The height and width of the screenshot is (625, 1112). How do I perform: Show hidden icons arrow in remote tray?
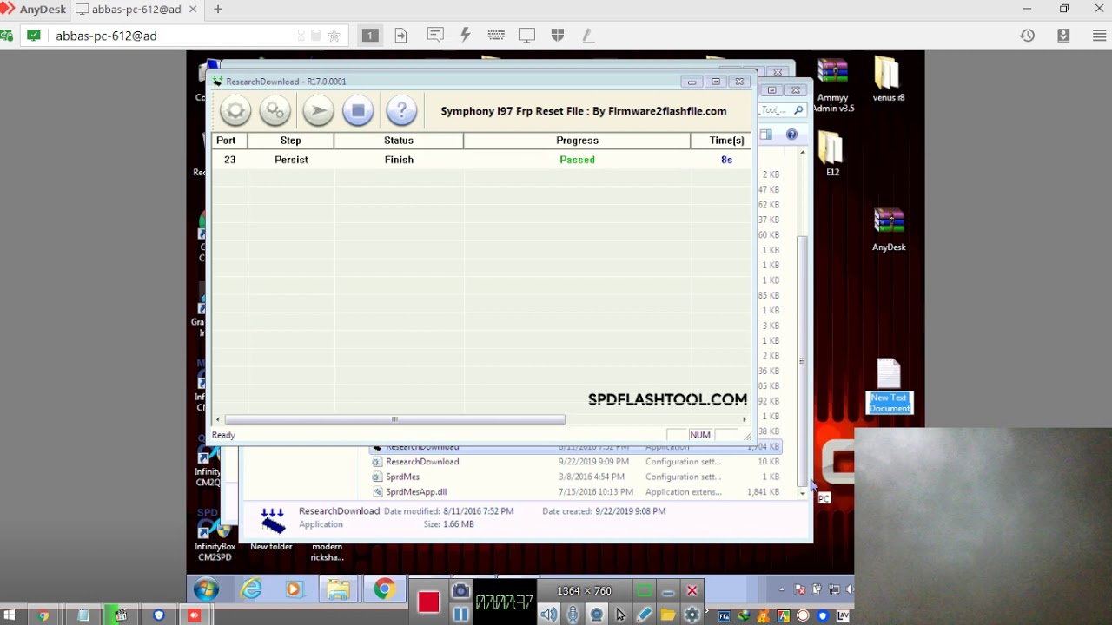pos(782,590)
